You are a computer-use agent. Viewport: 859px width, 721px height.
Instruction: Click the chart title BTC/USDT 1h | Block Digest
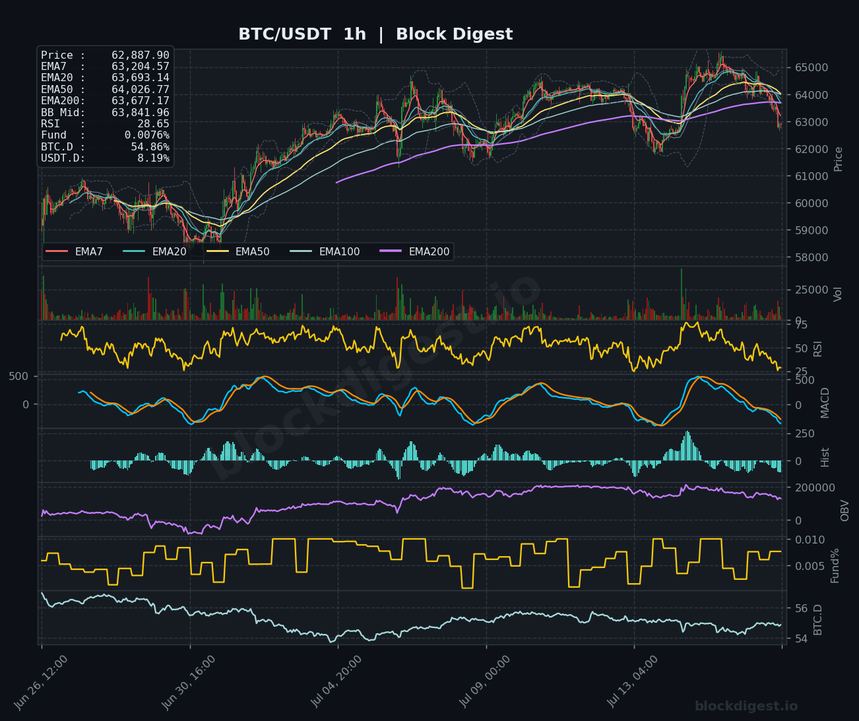(x=375, y=34)
